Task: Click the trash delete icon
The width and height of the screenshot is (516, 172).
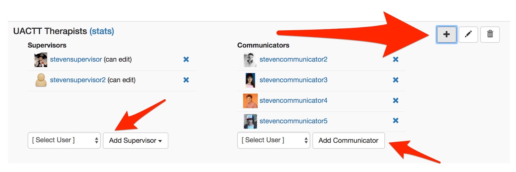Action: [x=490, y=34]
